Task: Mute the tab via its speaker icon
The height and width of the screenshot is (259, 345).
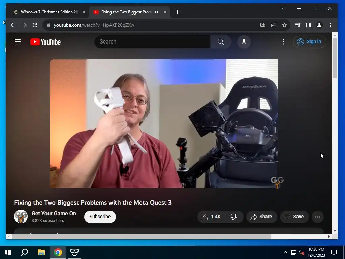Action: tap(156, 12)
